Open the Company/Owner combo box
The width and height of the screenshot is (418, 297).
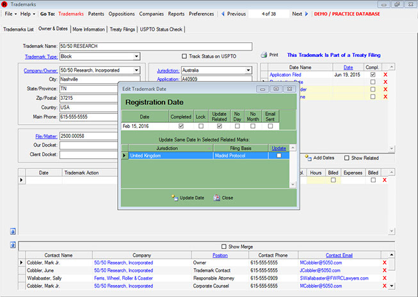[x=136, y=70]
